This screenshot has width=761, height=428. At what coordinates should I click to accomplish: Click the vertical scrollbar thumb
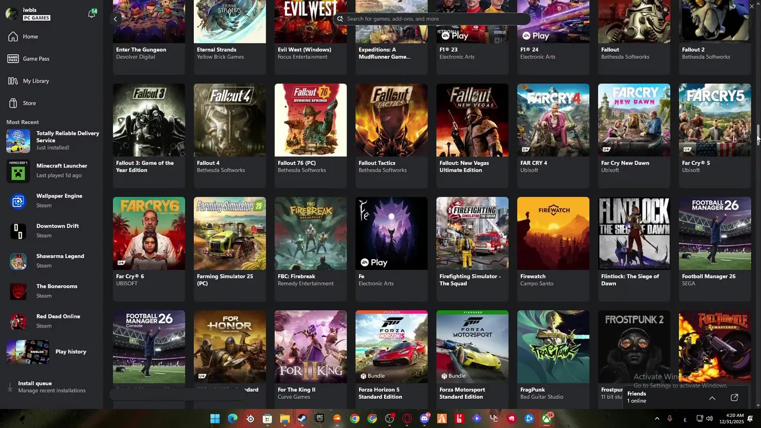click(x=758, y=134)
